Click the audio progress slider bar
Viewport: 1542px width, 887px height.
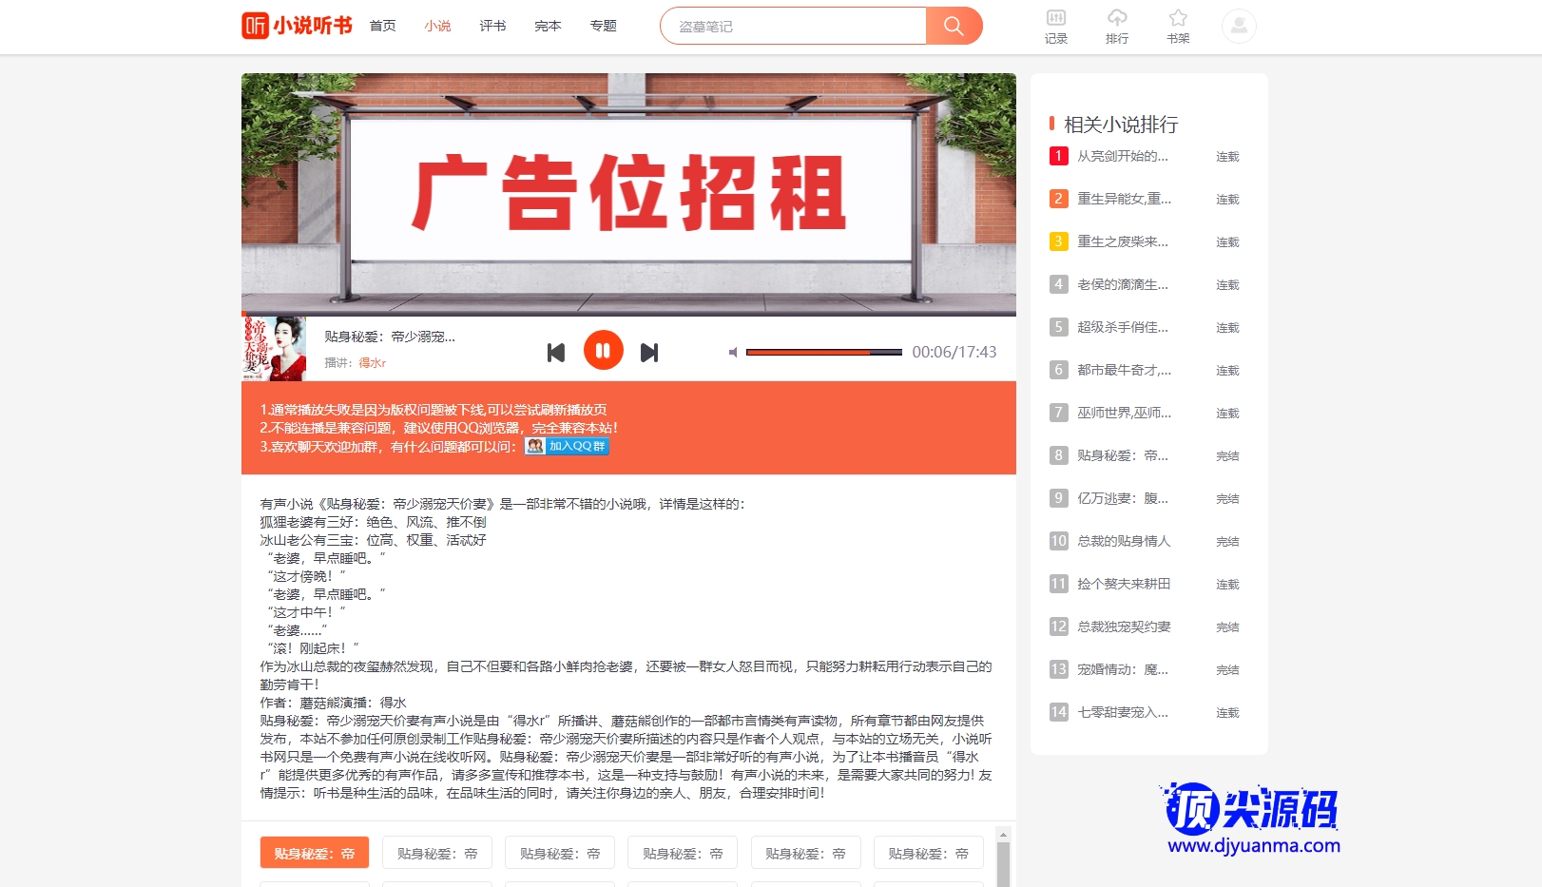point(823,353)
